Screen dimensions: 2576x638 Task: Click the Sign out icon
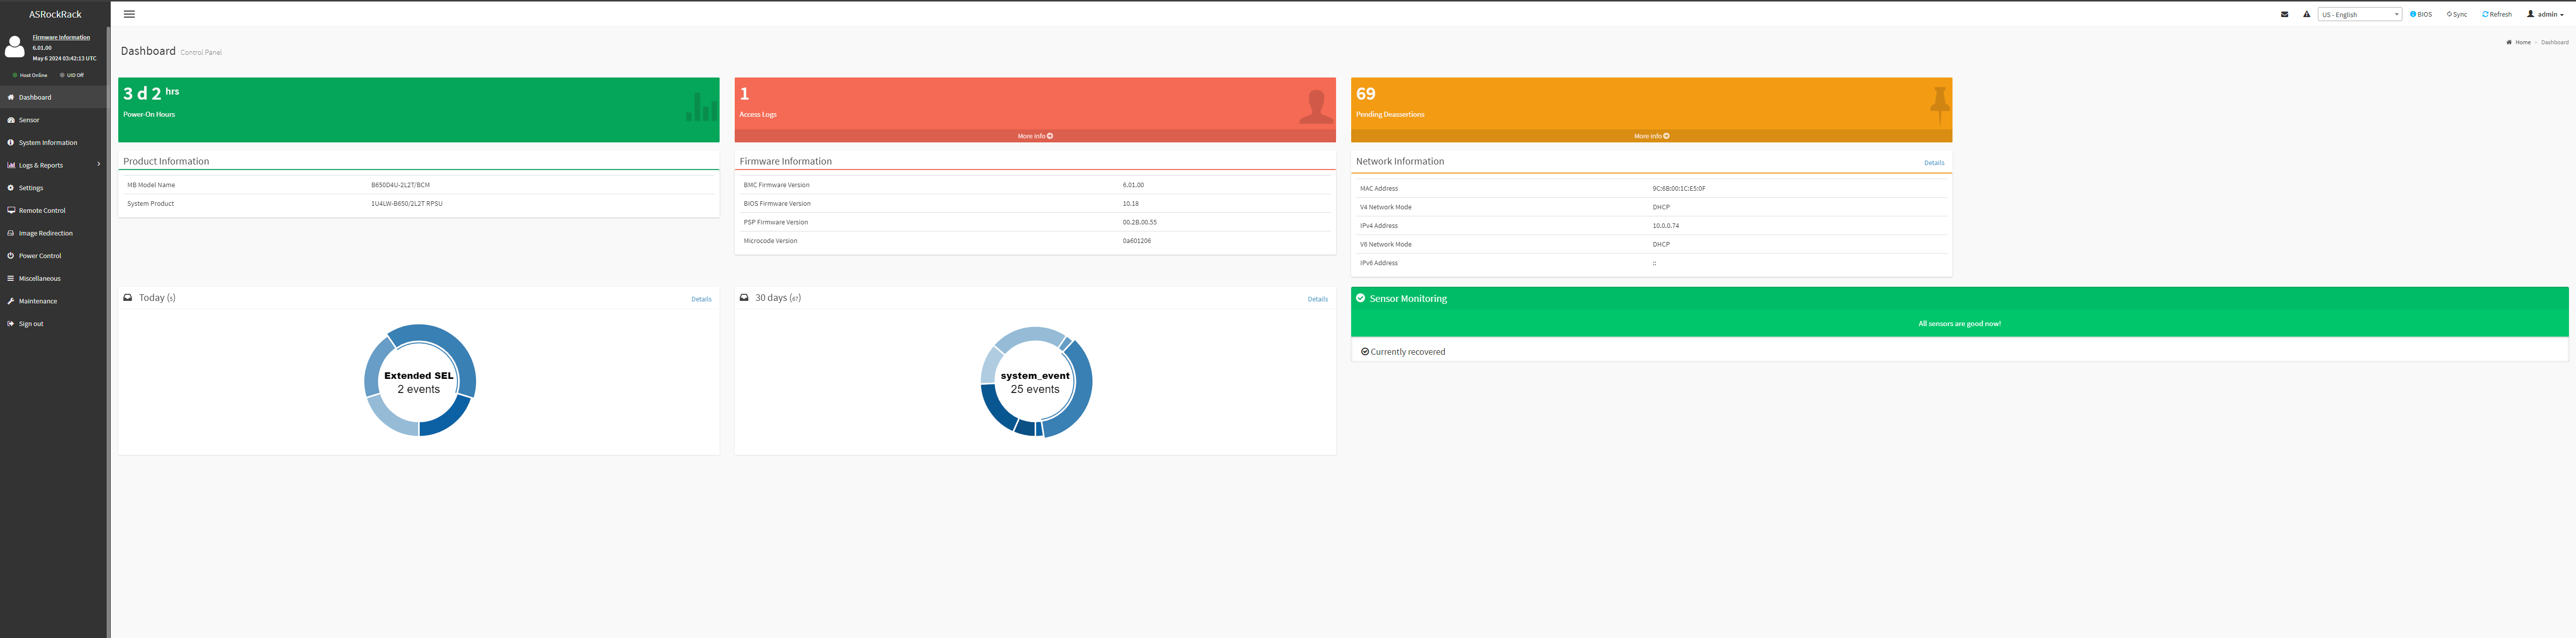click(x=10, y=324)
